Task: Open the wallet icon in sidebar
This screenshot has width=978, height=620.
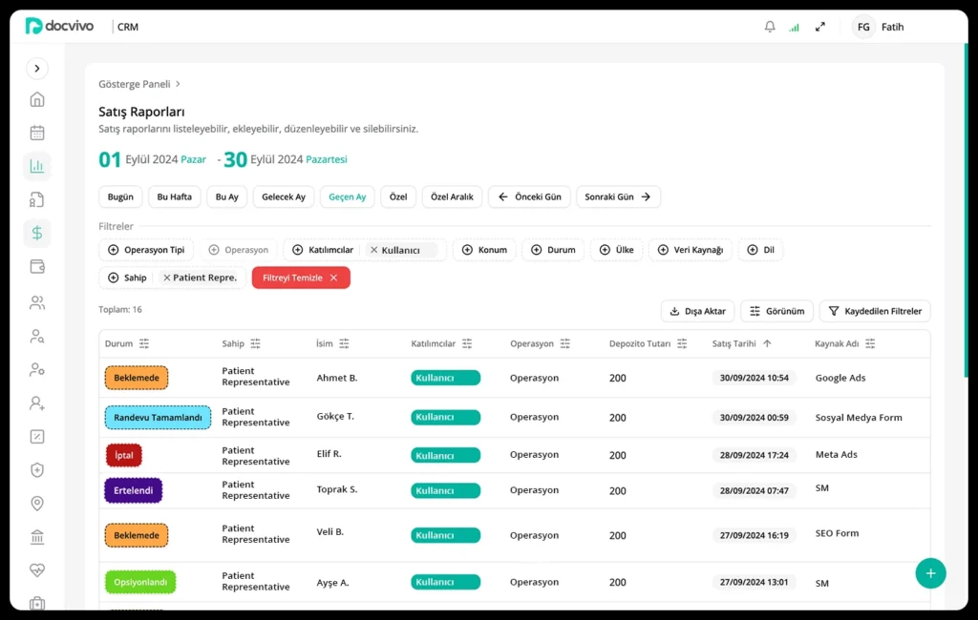Action: click(x=37, y=266)
